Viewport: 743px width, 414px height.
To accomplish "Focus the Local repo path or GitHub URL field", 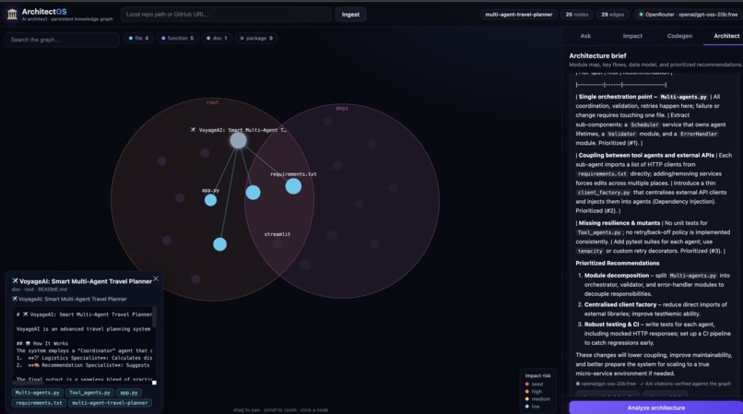I will click(x=226, y=14).
